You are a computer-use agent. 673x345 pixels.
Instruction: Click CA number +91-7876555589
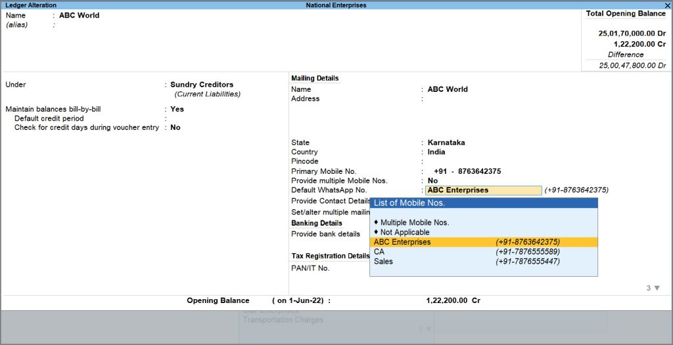coord(528,252)
